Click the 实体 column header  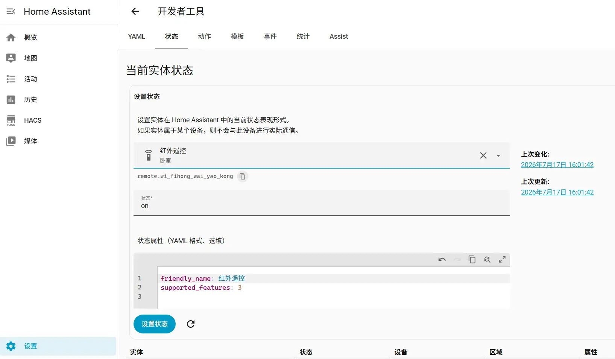point(137,352)
